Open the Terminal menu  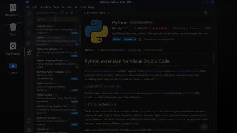point(80,7)
